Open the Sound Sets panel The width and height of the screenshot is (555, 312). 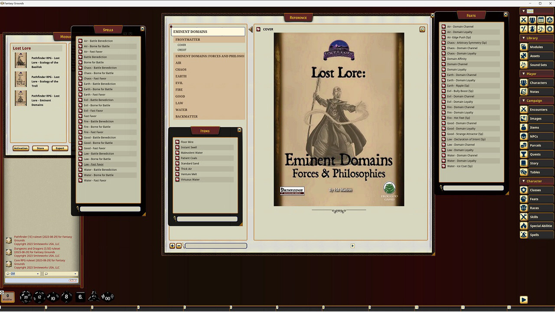[x=538, y=65]
